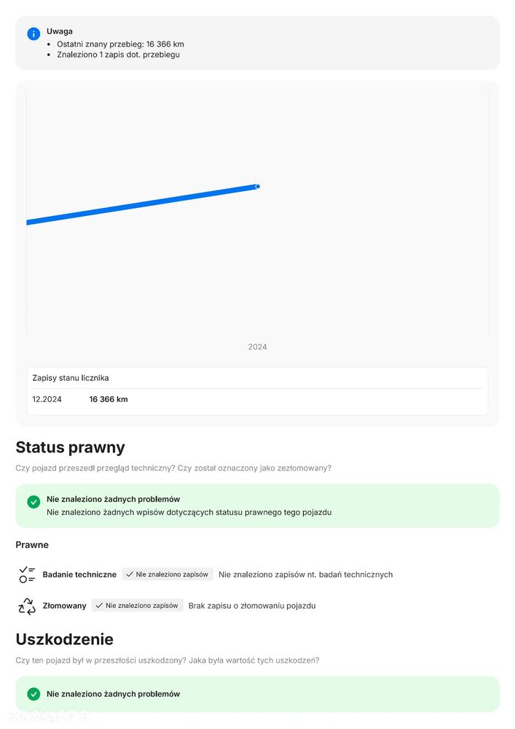
Task: Click the Status prawny section heading
Action: coord(70,447)
